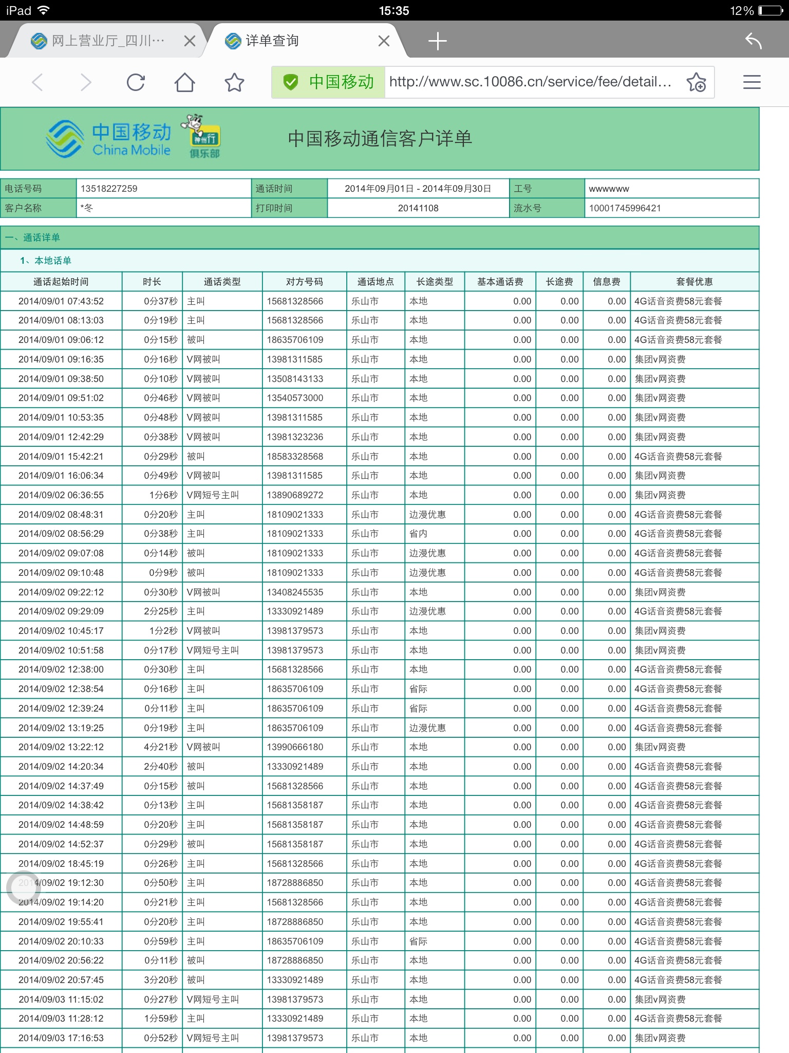Reload the current page
The height and width of the screenshot is (1053, 789).
point(136,82)
